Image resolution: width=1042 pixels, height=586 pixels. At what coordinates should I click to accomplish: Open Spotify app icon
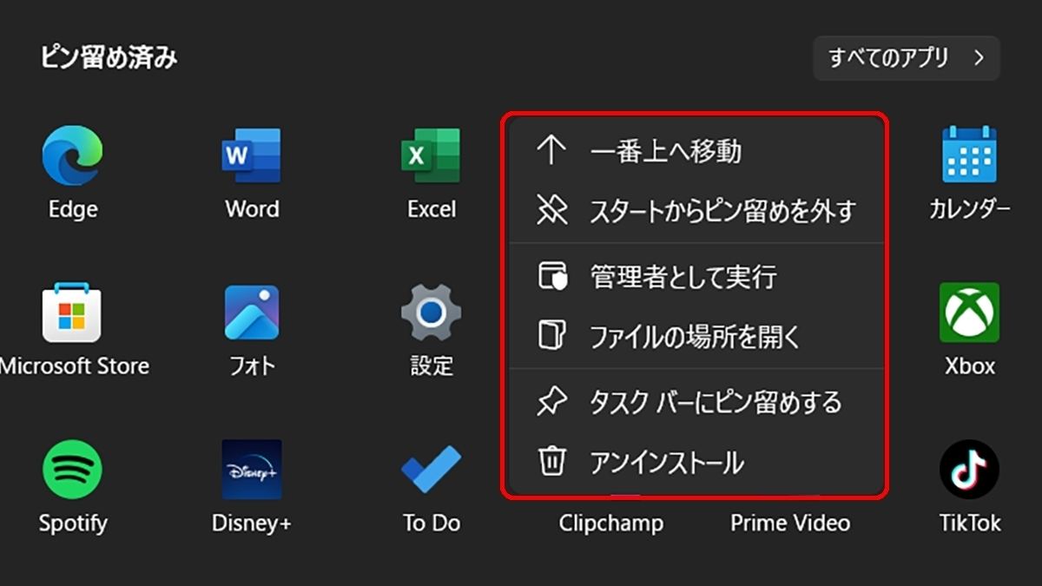coord(73,470)
